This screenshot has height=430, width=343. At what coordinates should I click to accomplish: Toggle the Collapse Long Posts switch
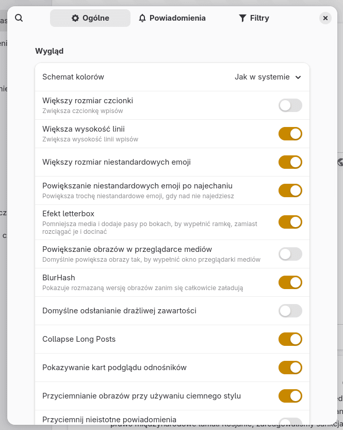click(x=290, y=339)
